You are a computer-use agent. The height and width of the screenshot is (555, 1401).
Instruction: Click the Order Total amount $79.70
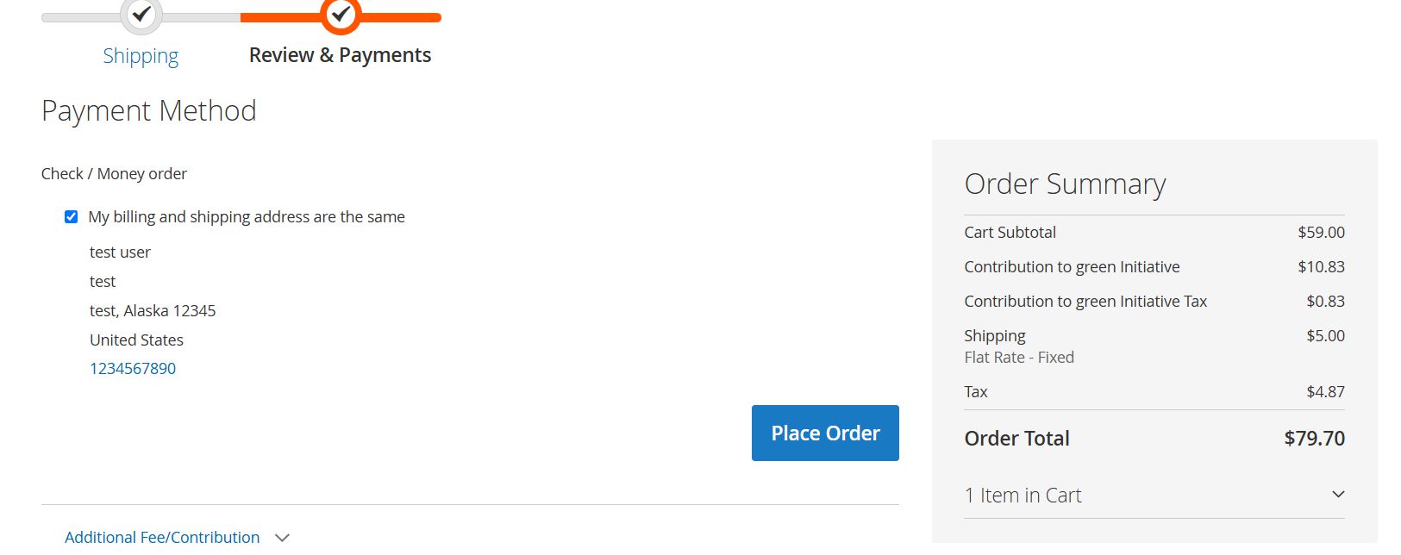[1314, 439]
